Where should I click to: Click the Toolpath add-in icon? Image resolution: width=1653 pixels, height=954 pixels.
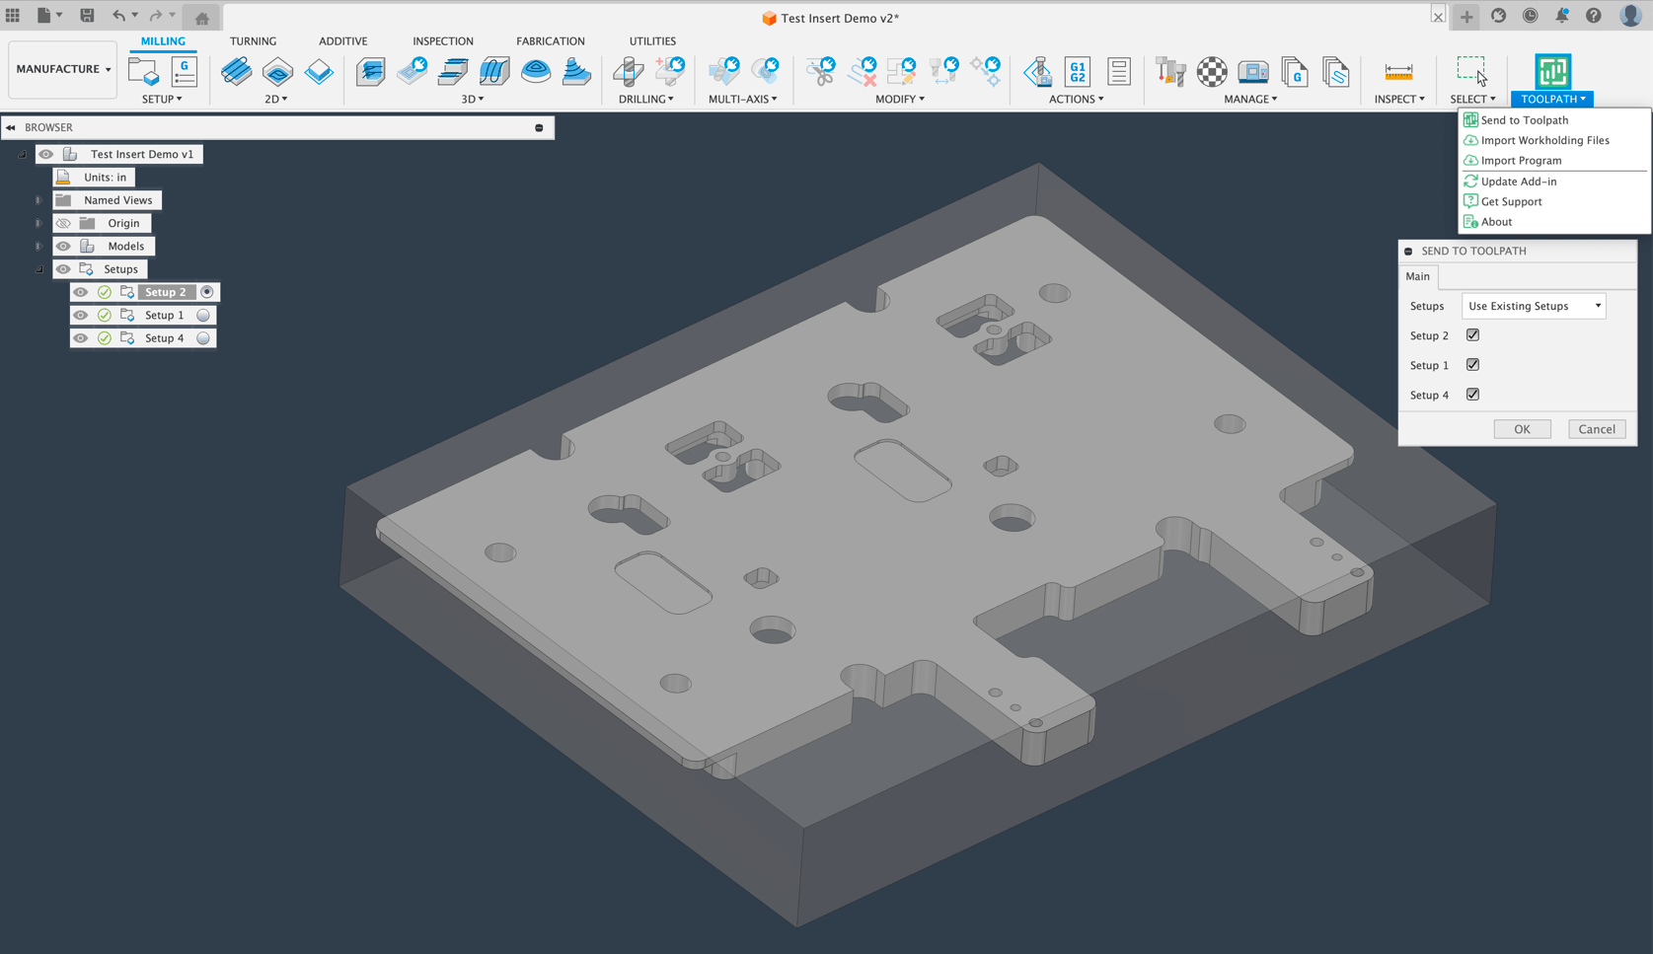(x=1551, y=72)
